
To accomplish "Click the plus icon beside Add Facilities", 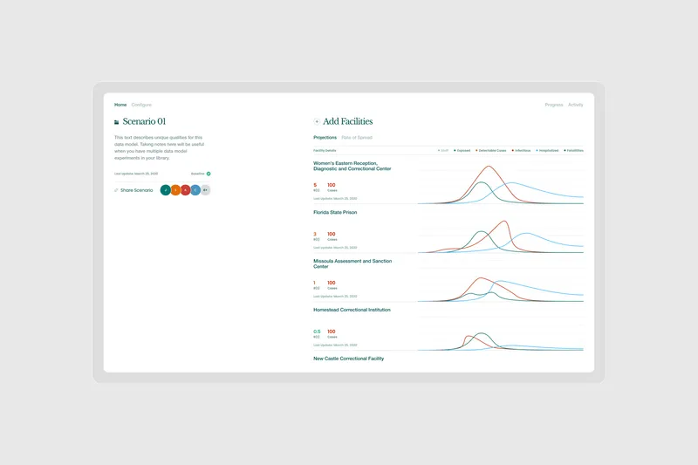I will click(x=317, y=121).
